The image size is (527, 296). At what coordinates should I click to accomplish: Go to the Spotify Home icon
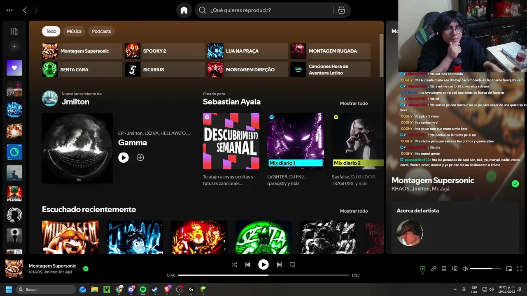tap(184, 10)
